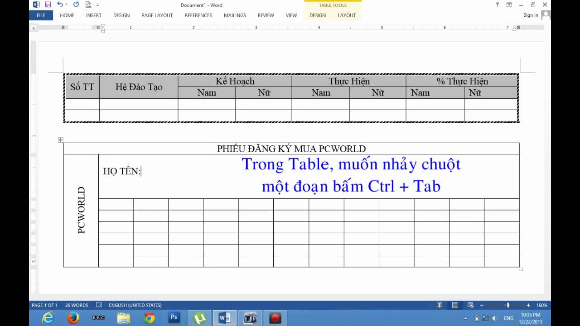Open Print Preview from Quick Access Toolbar

point(89,5)
